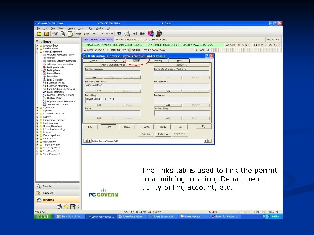Image resolution: width=314 pixels, height=235 pixels.
Task: Click the printer-like icon beside the star
Action: (59, 207)
